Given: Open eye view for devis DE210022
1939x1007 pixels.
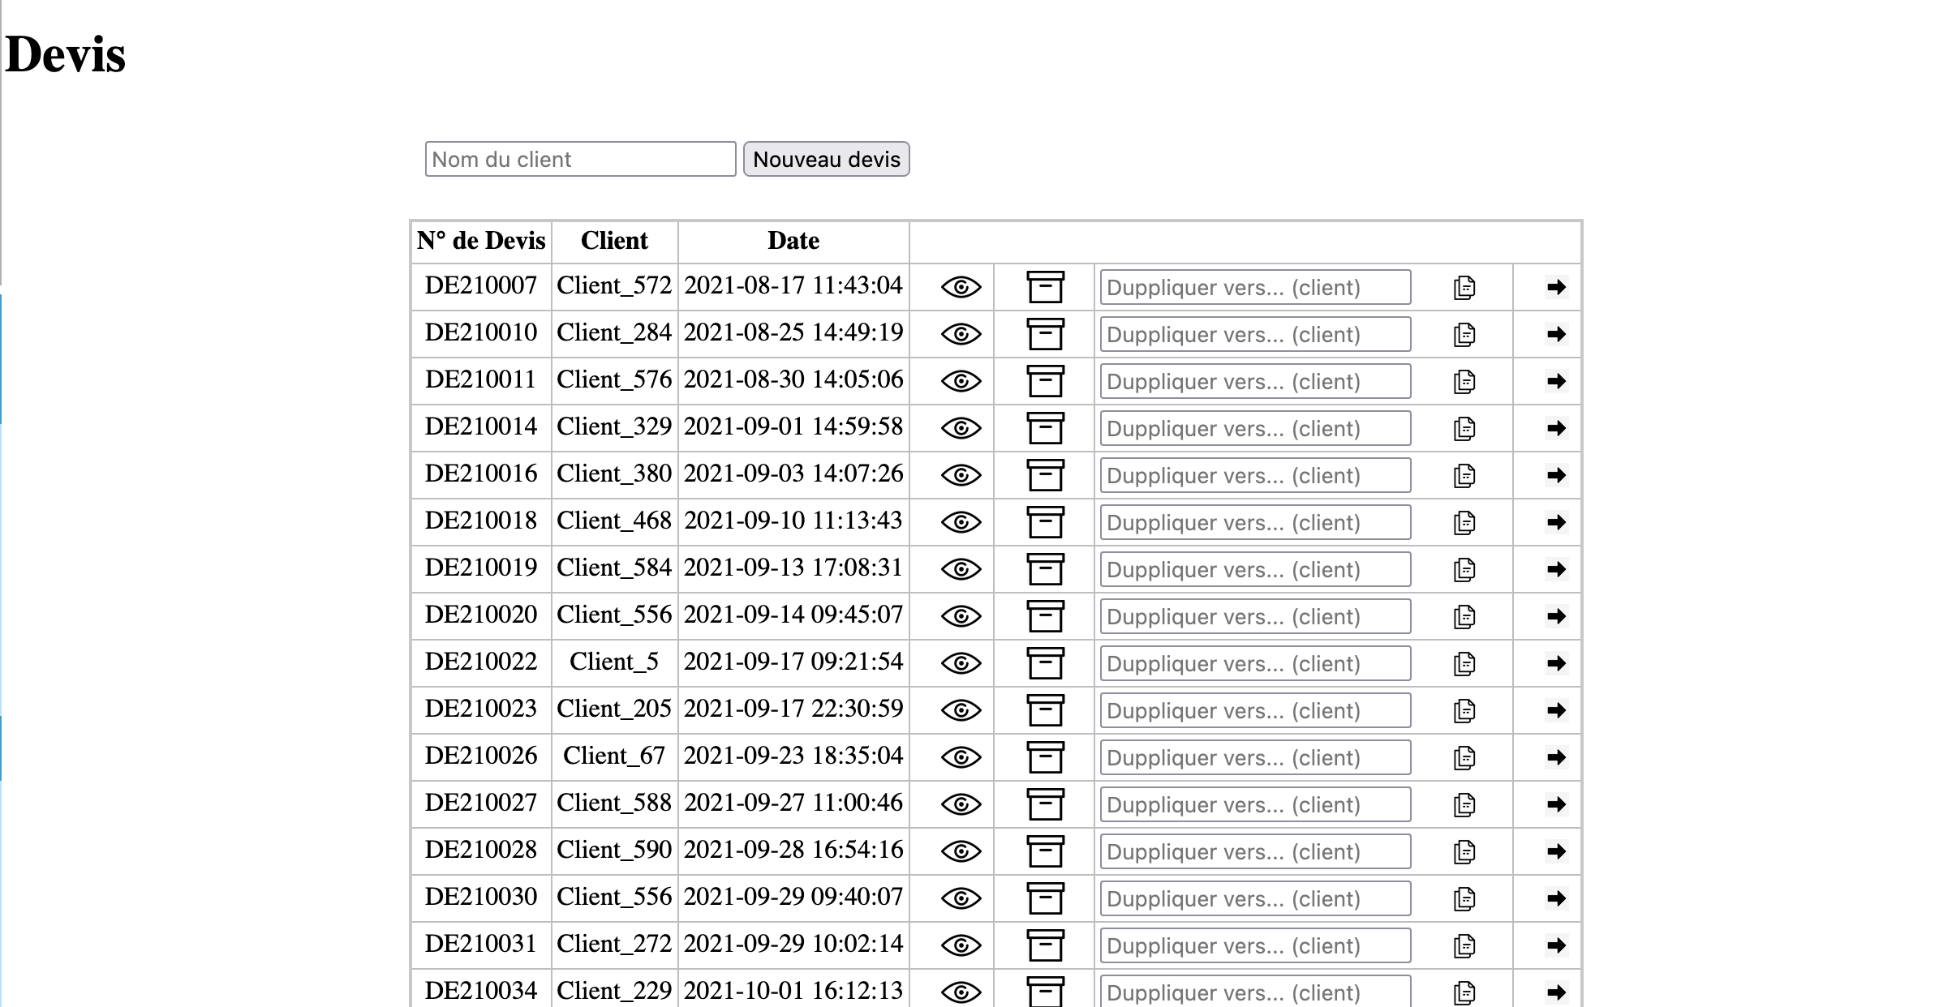Looking at the screenshot, I should pos(961,663).
